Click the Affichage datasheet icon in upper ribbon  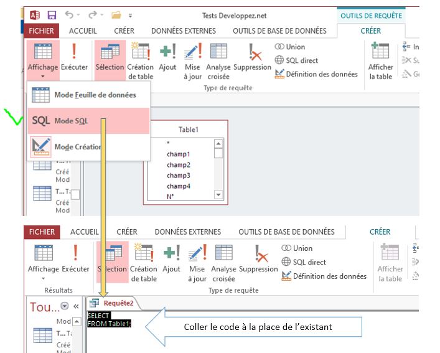(x=43, y=51)
